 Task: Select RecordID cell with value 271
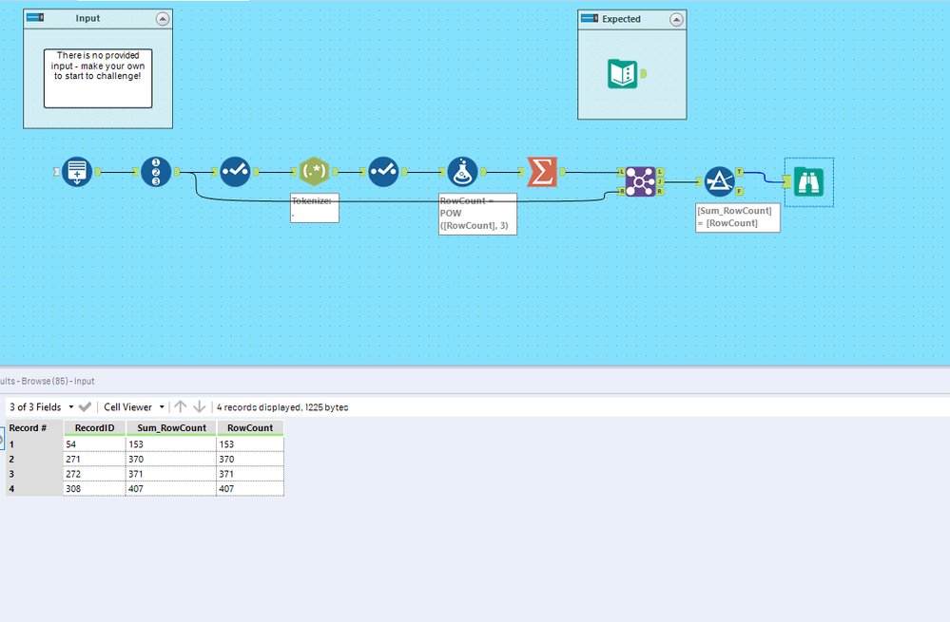(x=94, y=460)
